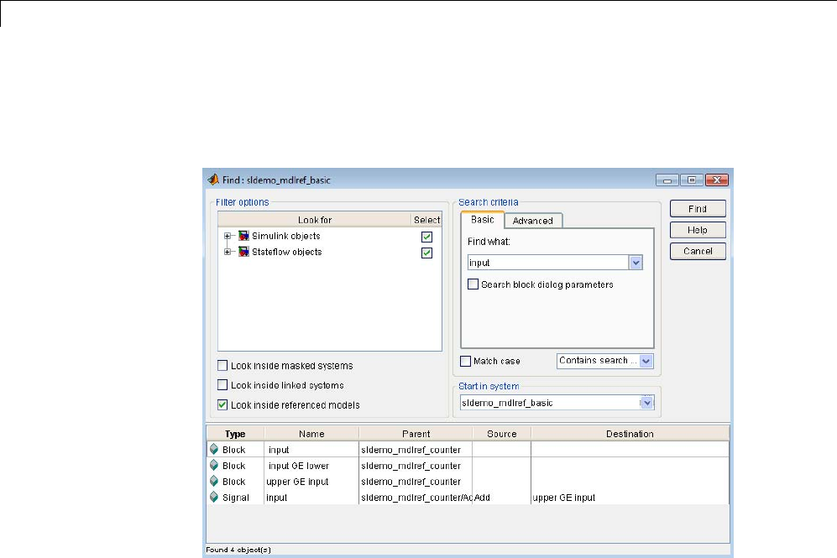The image size is (837, 558).
Task: Click block icon in 'input GE lower' row
Action: [x=214, y=465]
